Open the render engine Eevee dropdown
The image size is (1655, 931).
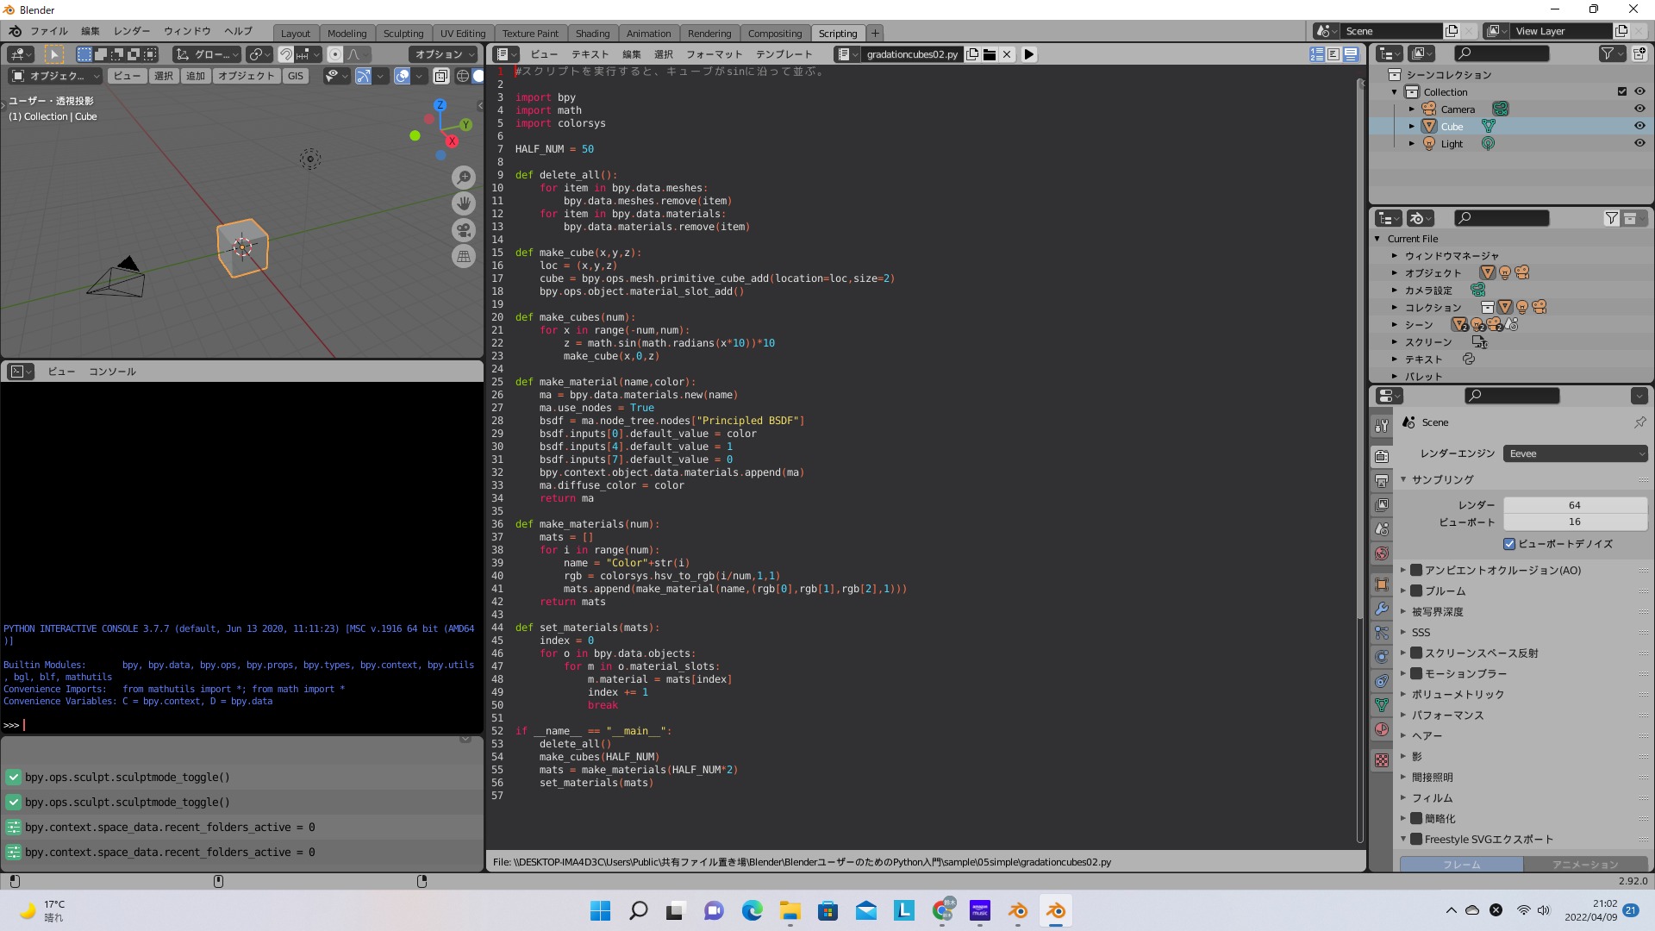1575,453
